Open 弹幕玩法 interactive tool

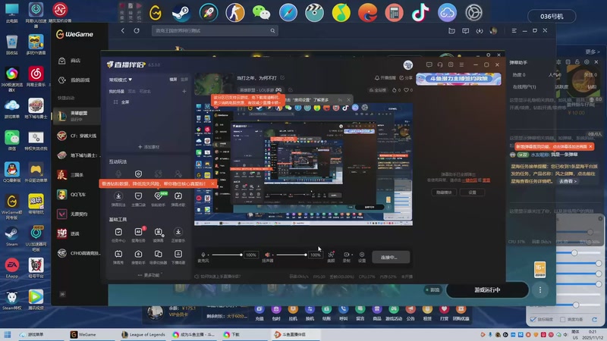pos(118,199)
